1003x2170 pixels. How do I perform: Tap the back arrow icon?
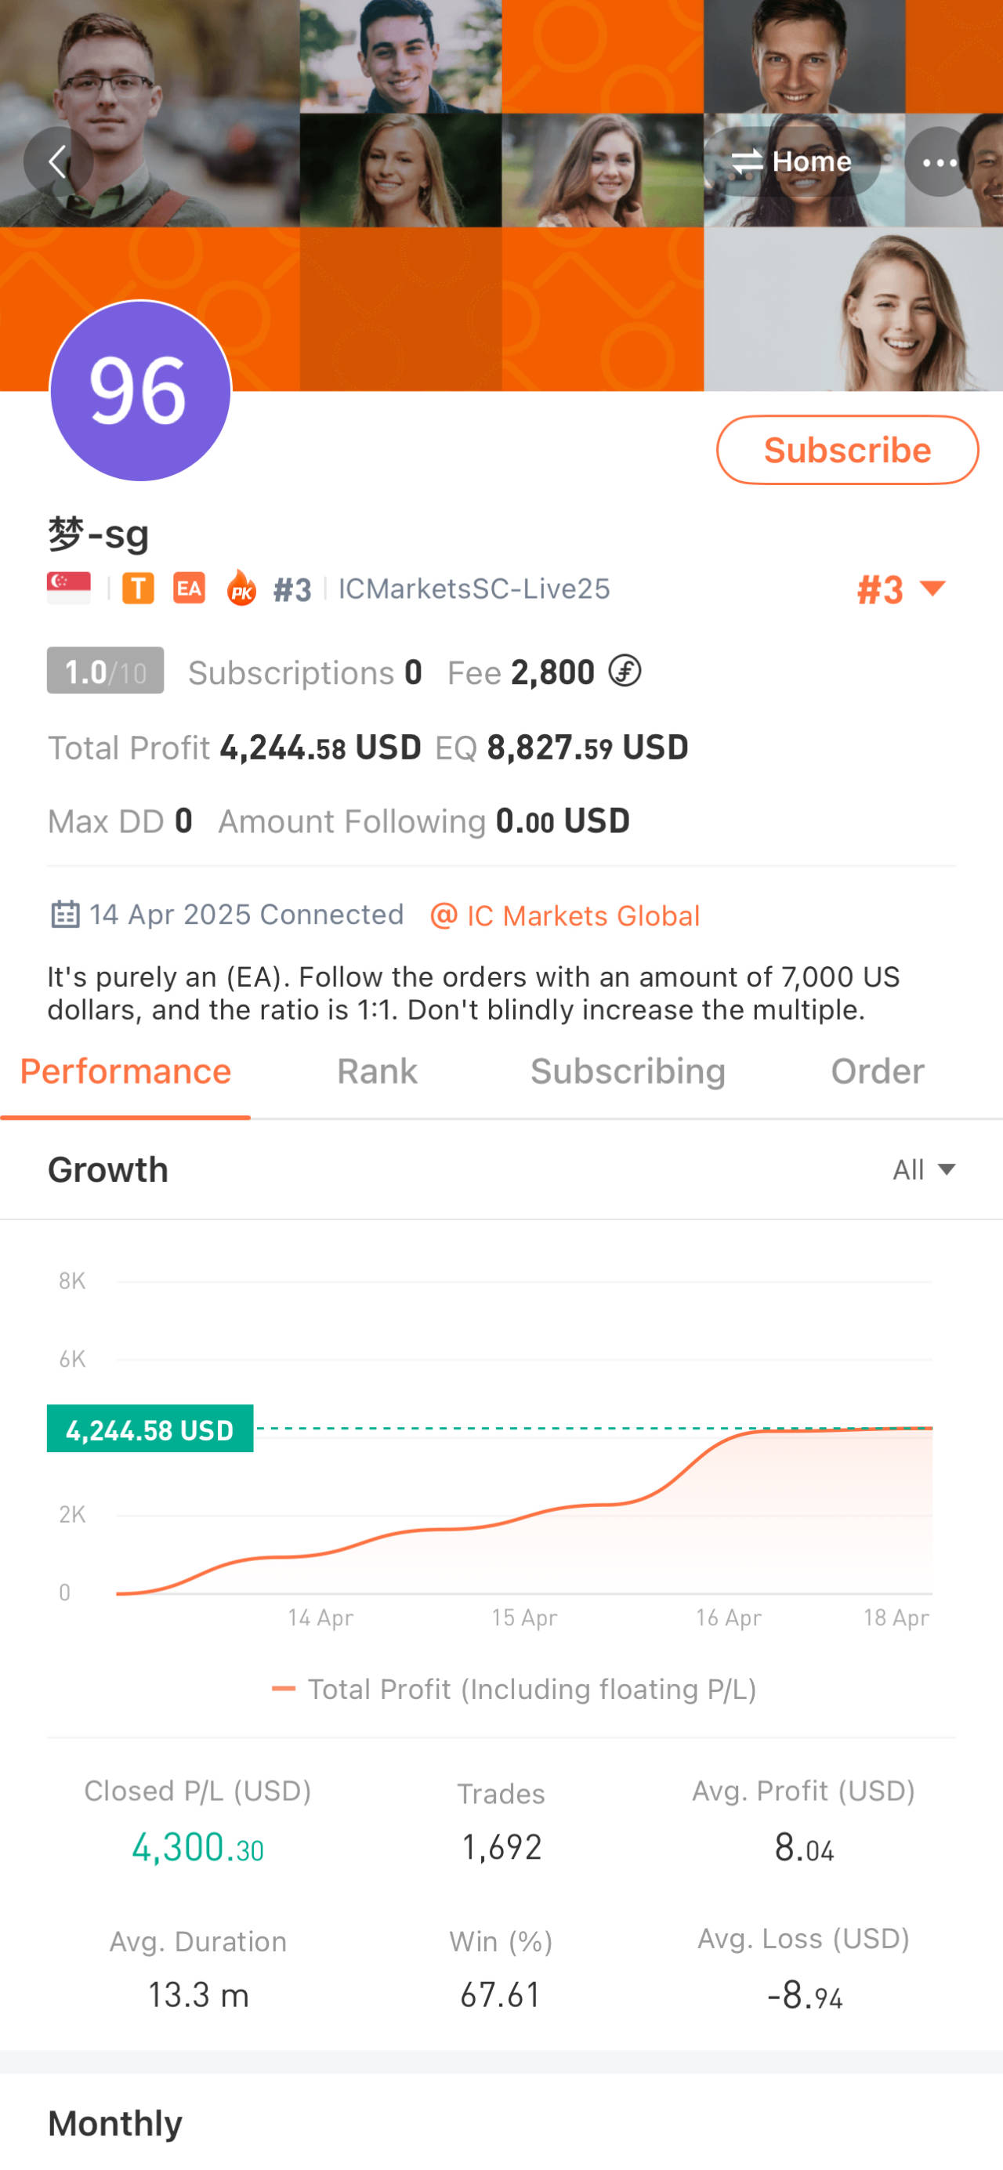(x=57, y=161)
